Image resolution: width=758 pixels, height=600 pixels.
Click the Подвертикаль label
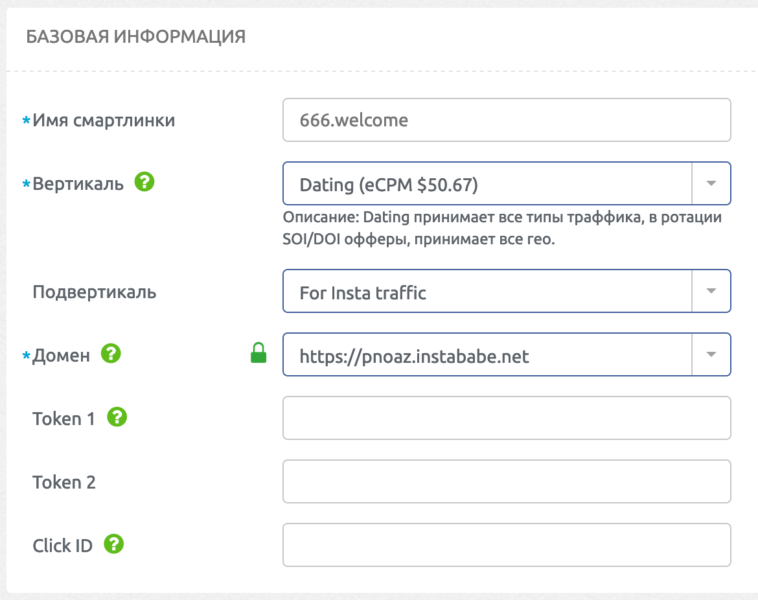coord(95,292)
